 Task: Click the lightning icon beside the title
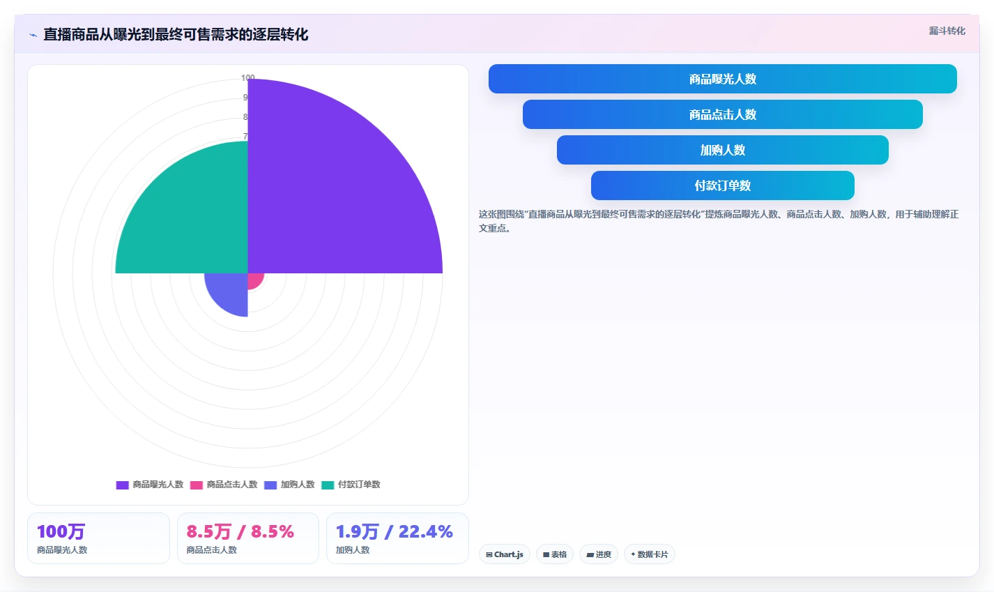33,35
